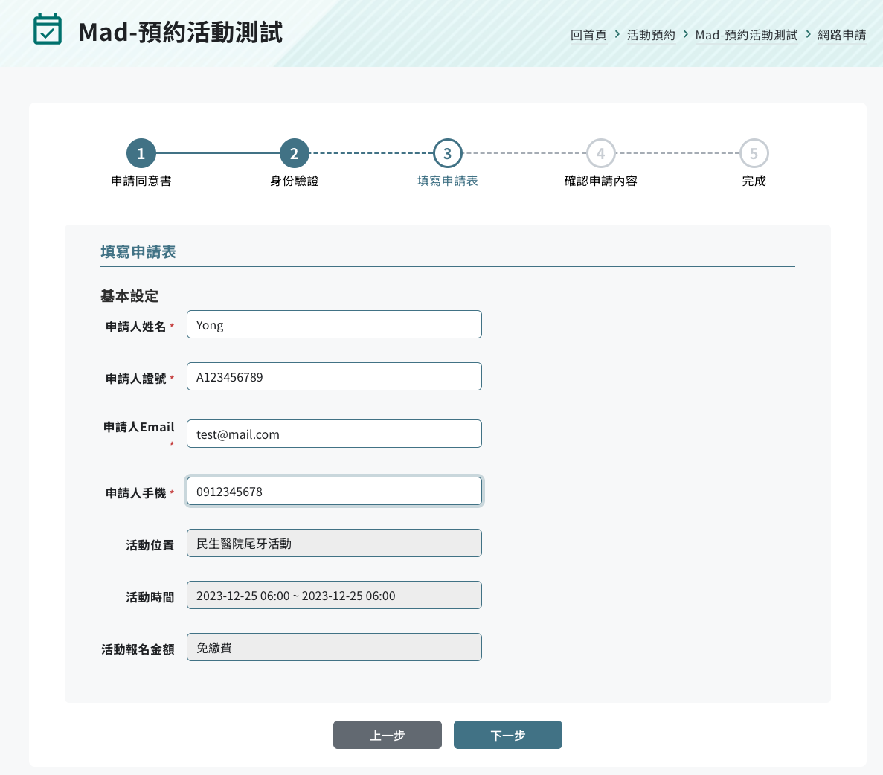Image resolution: width=883 pixels, height=775 pixels.
Task: Focus the 申請人姓名 input containing Yong
Action: click(x=334, y=324)
